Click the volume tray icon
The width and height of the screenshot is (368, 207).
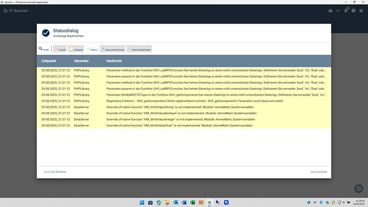click(x=343, y=202)
